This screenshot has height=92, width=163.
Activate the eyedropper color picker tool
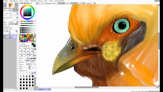coord(29,46)
